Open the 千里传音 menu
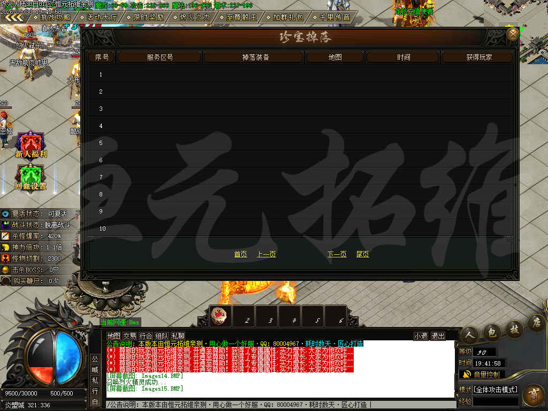 332,17
